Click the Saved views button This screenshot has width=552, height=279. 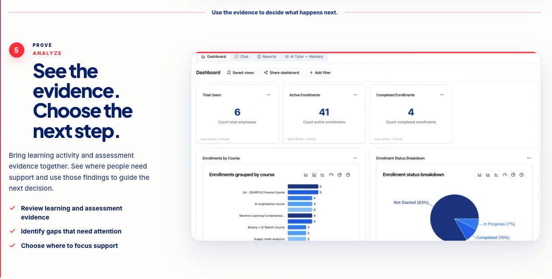tap(240, 73)
